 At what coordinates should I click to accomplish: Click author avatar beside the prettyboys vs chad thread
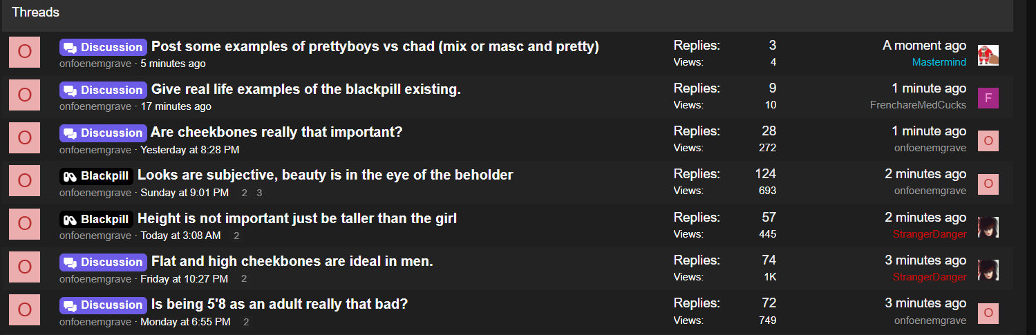click(x=24, y=52)
